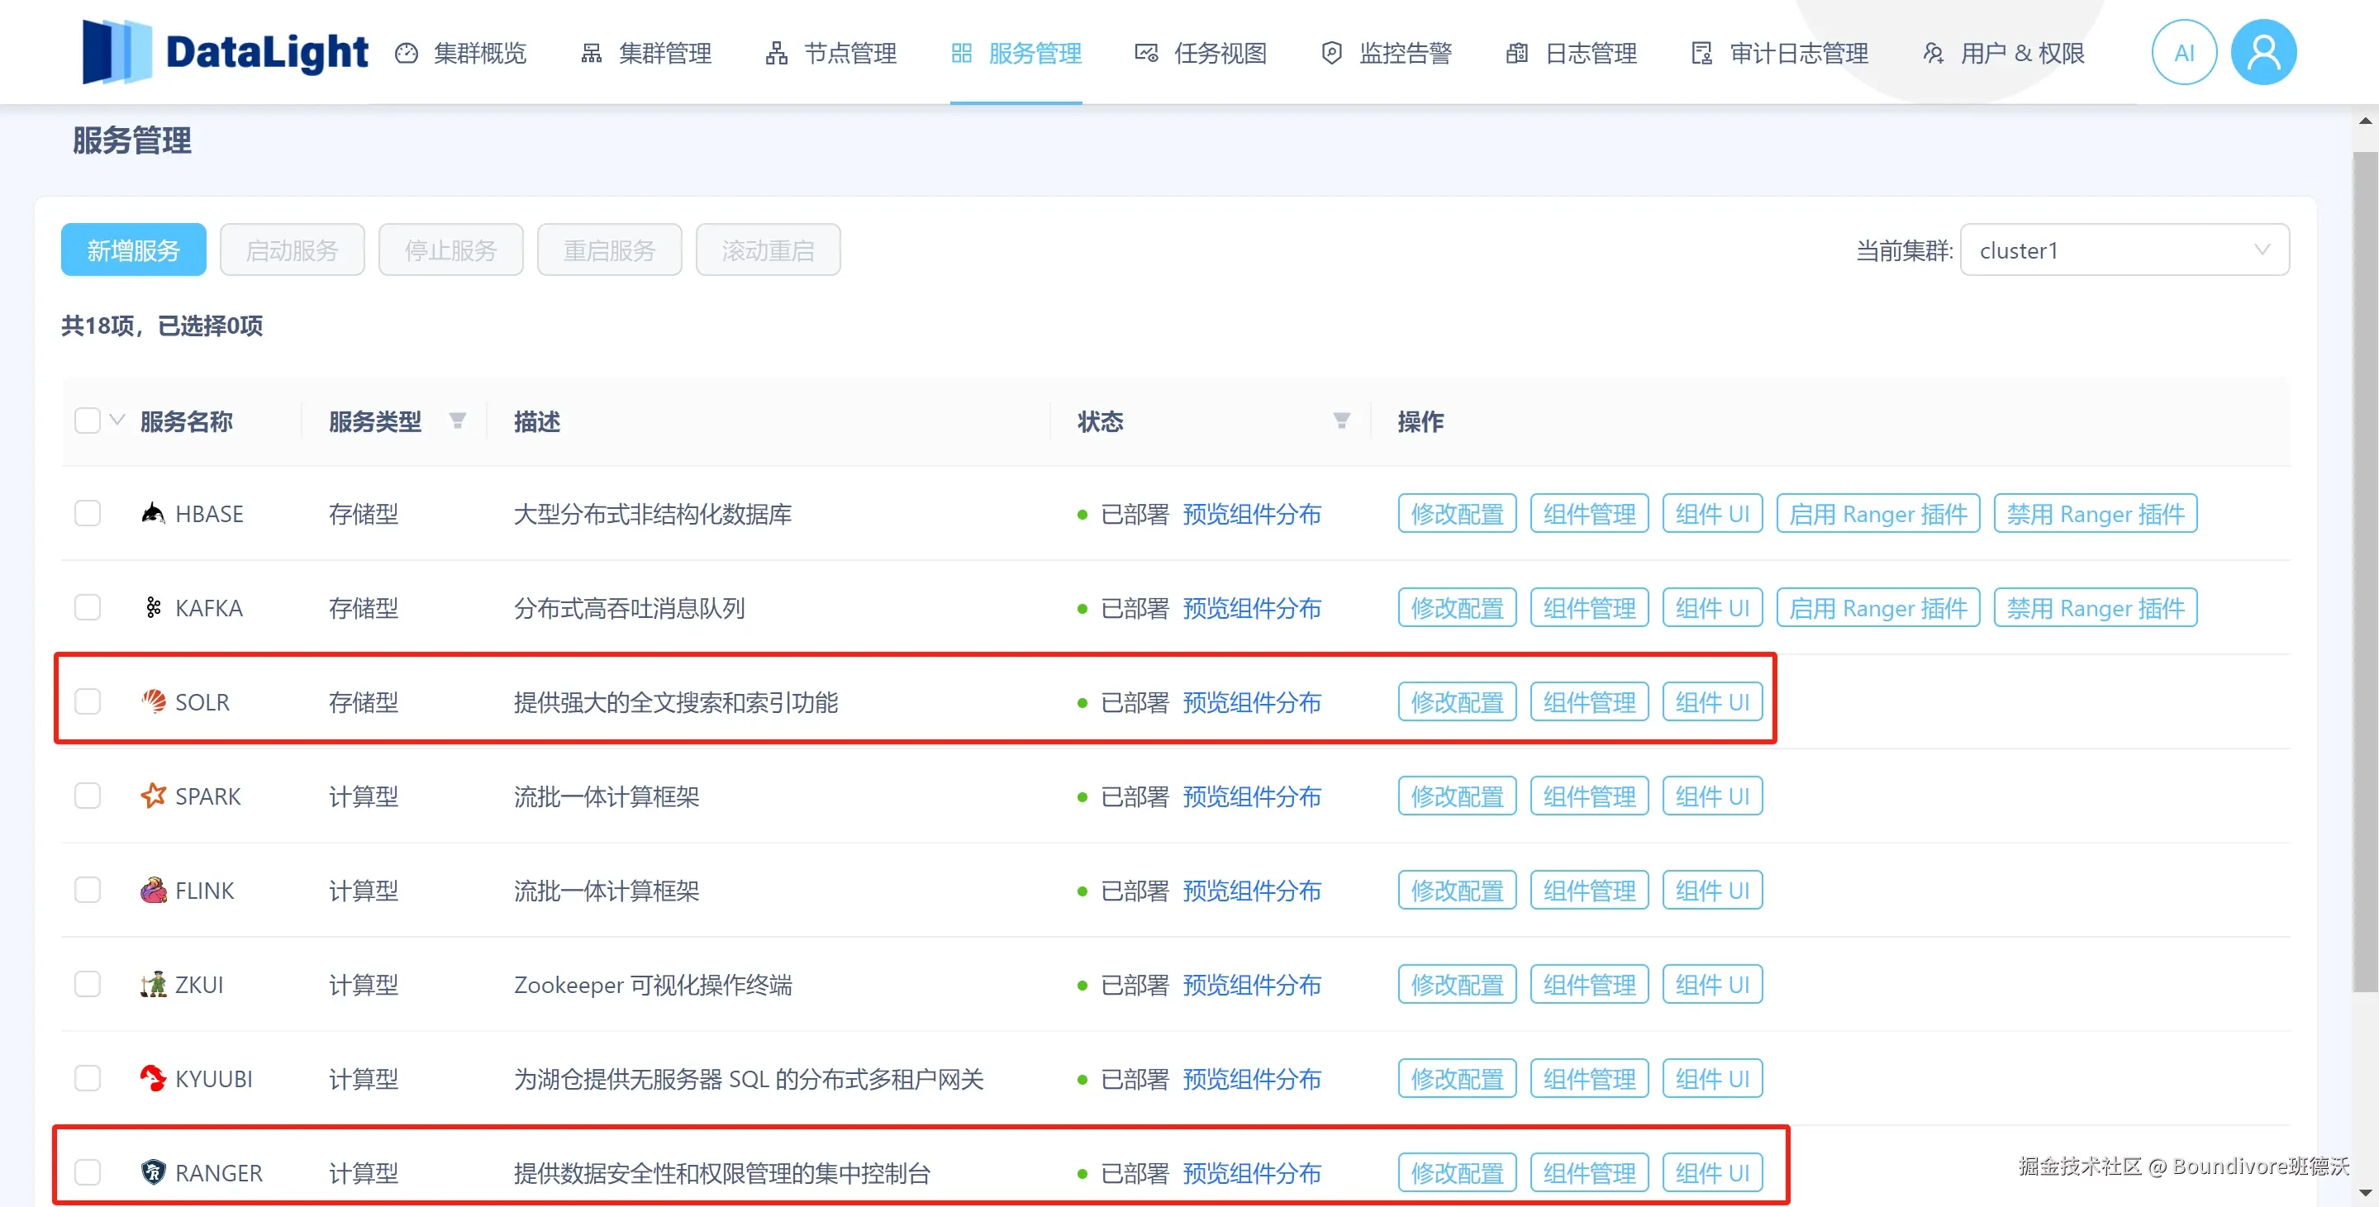This screenshot has height=1207, width=2379.
Task: Click the user avatar icon
Action: tap(2262, 53)
